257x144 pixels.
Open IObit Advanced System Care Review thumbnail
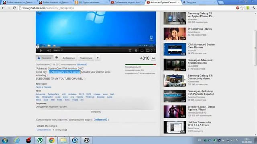tap(175, 49)
